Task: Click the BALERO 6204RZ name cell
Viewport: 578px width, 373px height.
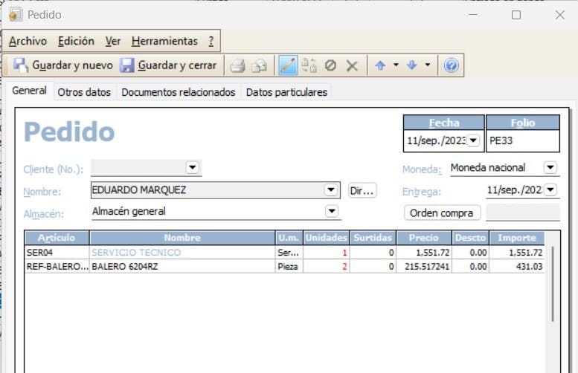Action: point(182,267)
